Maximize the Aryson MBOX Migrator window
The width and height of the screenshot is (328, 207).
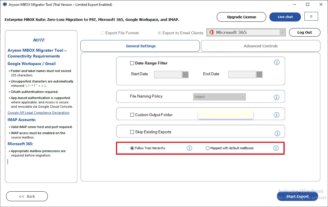pyautogui.click(x=308, y=4)
